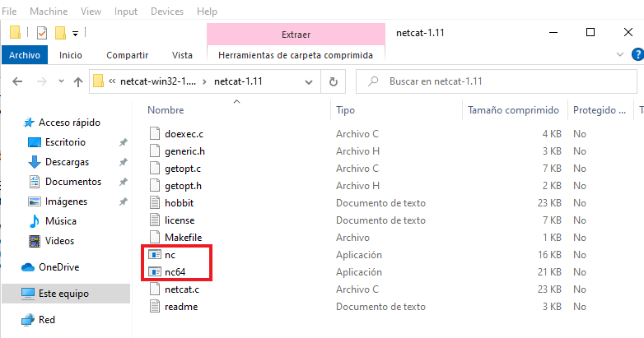Viewport: 644px width, 338px height.
Task: Go back with the left arrow
Action: [x=17, y=81]
